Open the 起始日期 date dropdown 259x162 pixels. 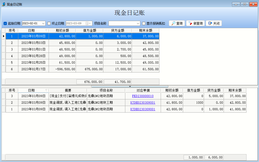click(x=43, y=23)
